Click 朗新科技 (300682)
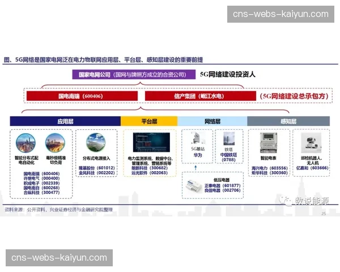This screenshot has height=272, width=340. 150,168
